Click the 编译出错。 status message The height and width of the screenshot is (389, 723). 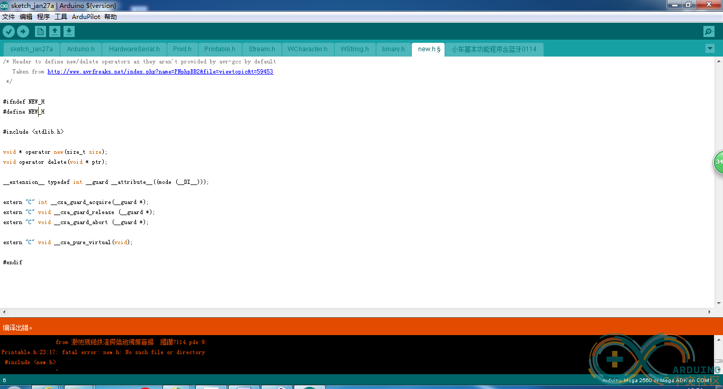pos(17,328)
